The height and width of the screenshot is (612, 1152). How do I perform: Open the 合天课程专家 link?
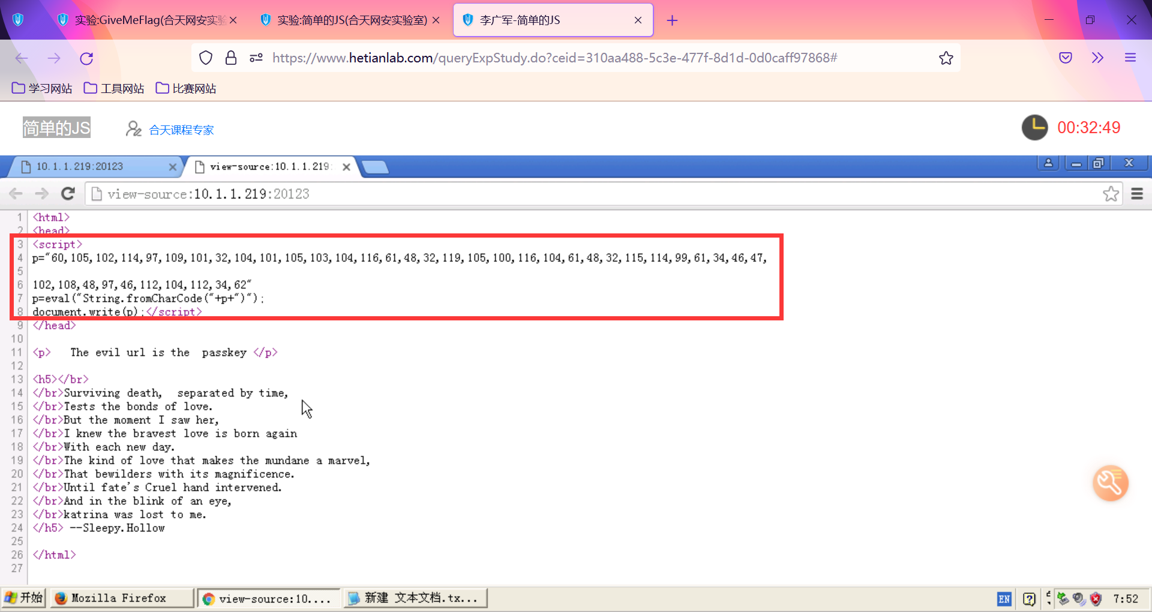pyautogui.click(x=181, y=130)
